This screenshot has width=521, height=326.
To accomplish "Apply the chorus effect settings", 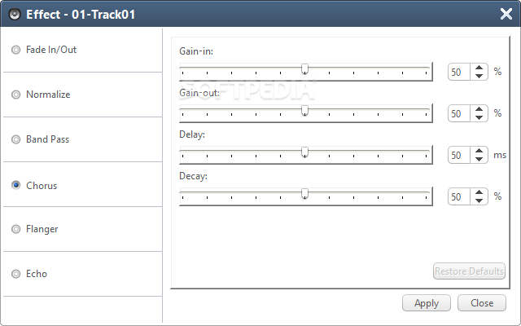I will click(427, 303).
